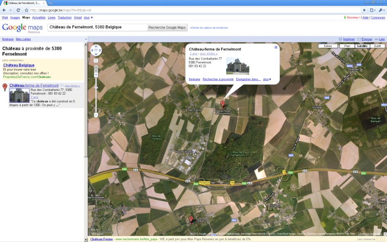Pick the Street View pegman icon
Image resolution: width=387 pixels, height=242 pixels.
(x=96, y=69)
